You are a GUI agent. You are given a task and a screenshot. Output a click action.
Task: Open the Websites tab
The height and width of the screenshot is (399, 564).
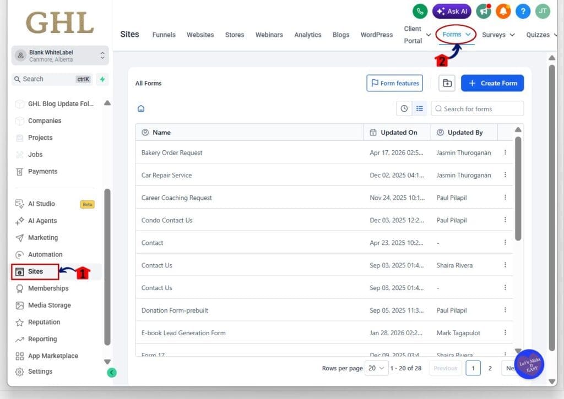click(200, 35)
